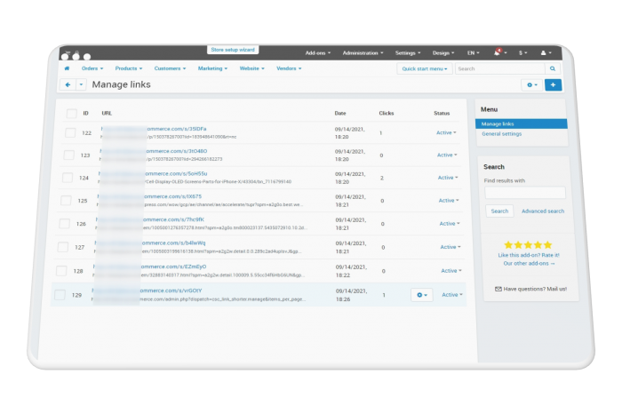Screen dimensions: 622x414
Task: Open General settings in sidebar menu
Action: (x=502, y=134)
